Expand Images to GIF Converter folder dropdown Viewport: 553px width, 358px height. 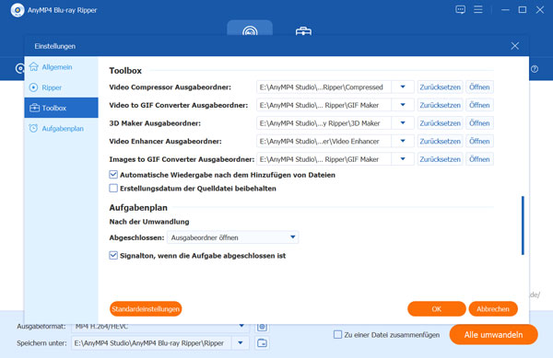(x=403, y=159)
